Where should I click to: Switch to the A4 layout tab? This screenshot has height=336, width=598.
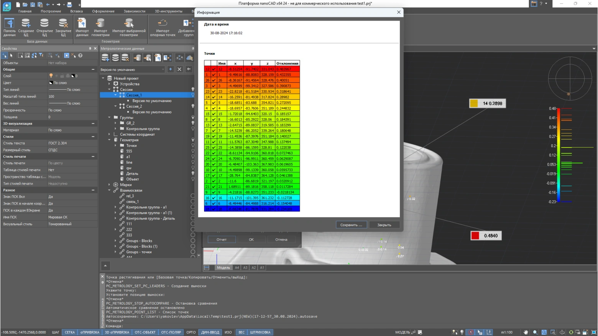click(237, 267)
